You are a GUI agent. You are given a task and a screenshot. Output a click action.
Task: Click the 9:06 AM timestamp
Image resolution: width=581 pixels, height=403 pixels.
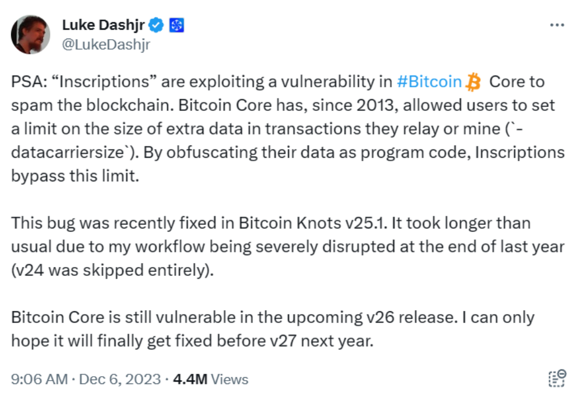[x=39, y=379]
